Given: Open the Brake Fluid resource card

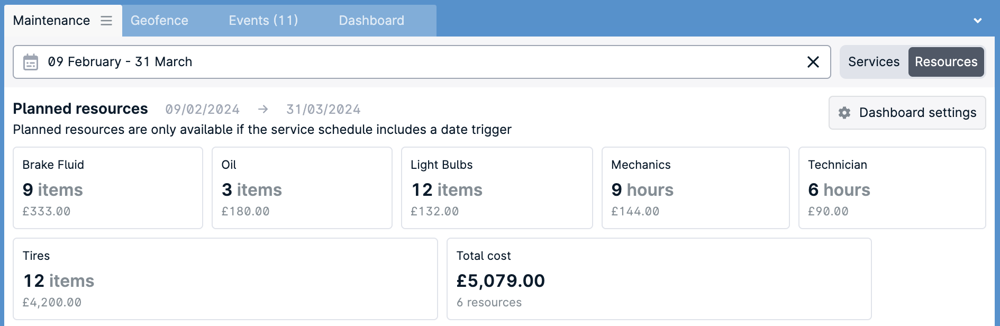Looking at the screenshot, I should (x=108, y=188).
